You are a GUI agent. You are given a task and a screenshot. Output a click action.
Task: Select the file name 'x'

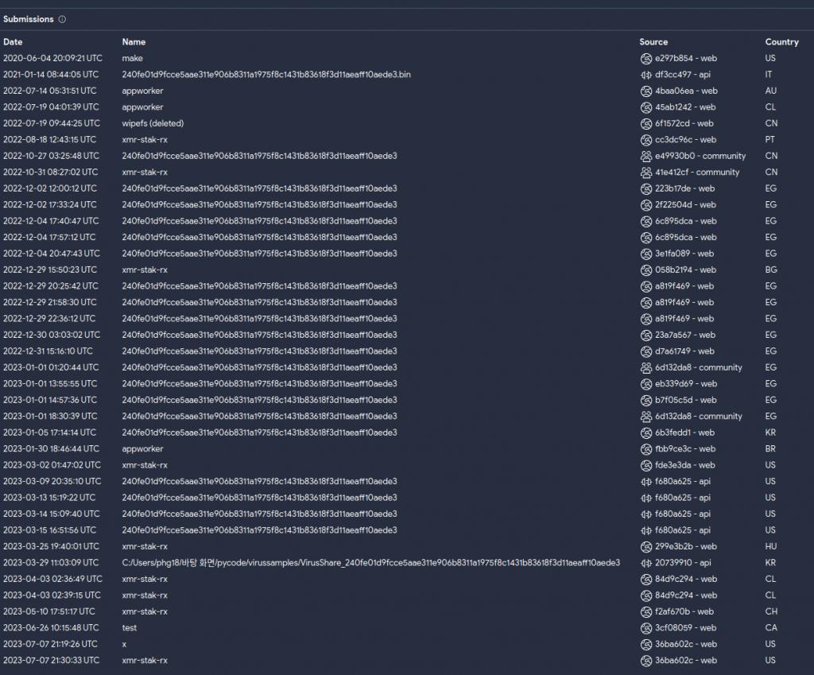click(124, 644)
